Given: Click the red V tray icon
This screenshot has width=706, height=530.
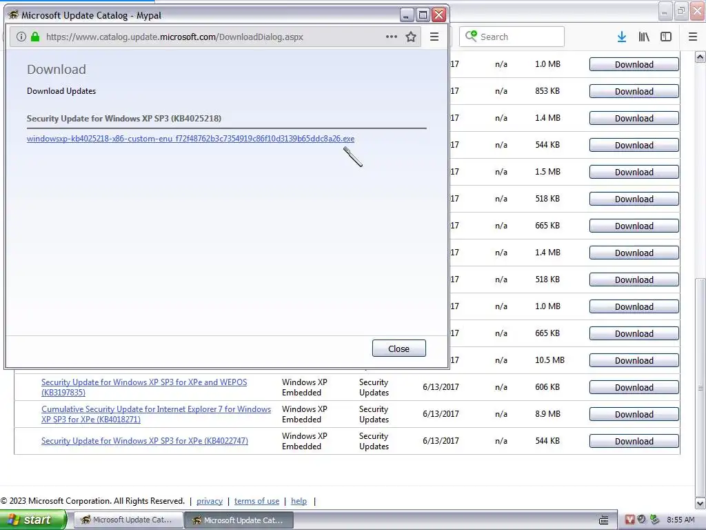Looking at the screenshot, I should click(x=630, y=520).
